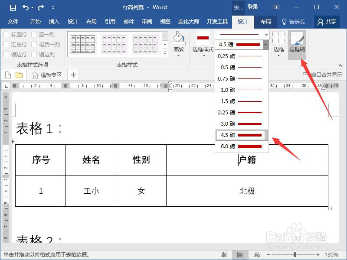Expand the table styles gallery more arrow

165,53
